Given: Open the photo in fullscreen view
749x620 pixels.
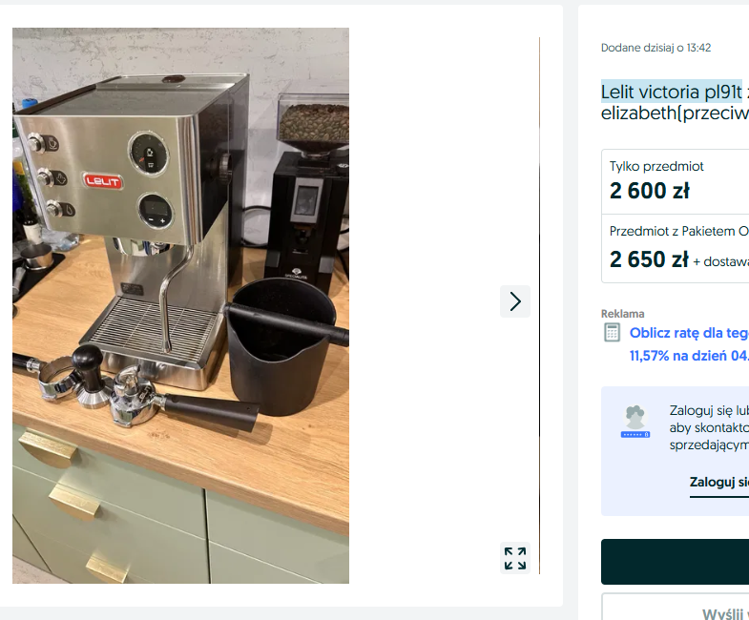Looking at the screenshot, I should (x=515, y=558).
